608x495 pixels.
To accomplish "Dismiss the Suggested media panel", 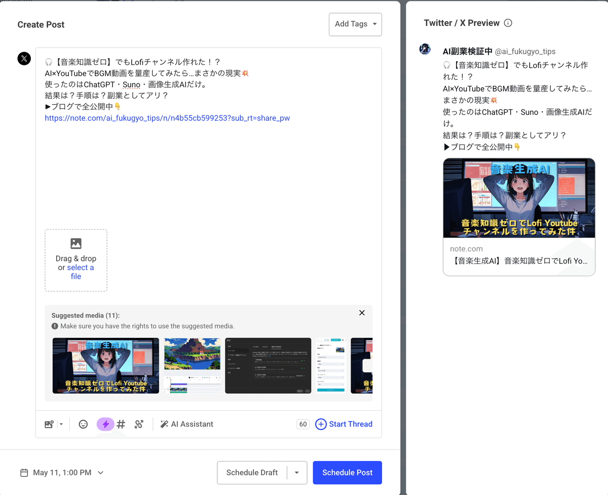I will tap(362, 313).
